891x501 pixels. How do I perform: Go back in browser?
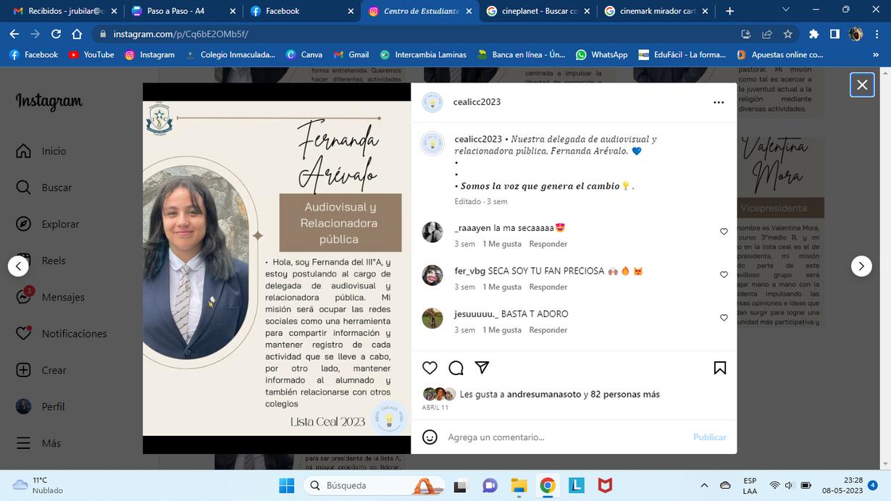14,34
